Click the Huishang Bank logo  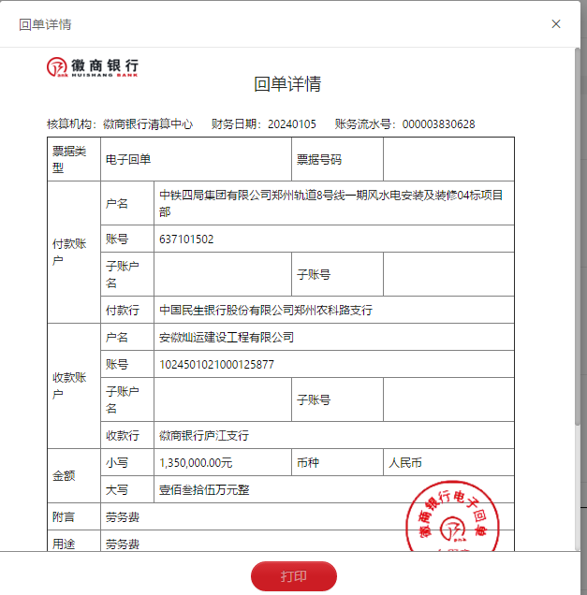94,67
